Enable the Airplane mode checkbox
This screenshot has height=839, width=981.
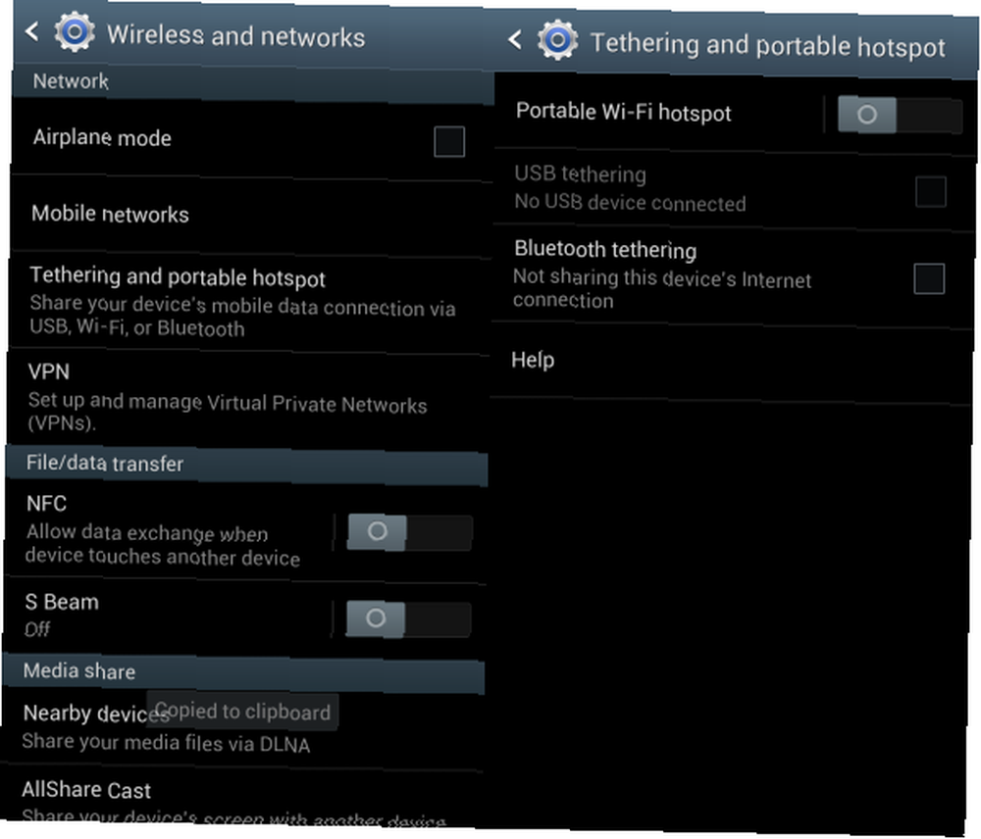(x=449, y=141)
